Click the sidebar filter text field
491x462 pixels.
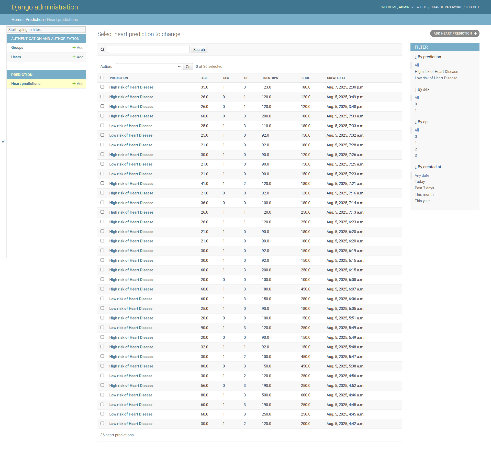click(46, 30)
